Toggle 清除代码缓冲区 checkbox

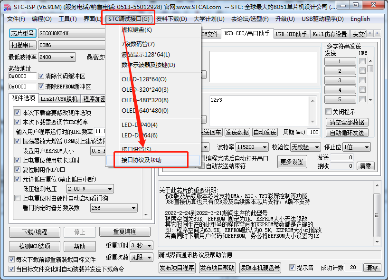click(41, 76)
